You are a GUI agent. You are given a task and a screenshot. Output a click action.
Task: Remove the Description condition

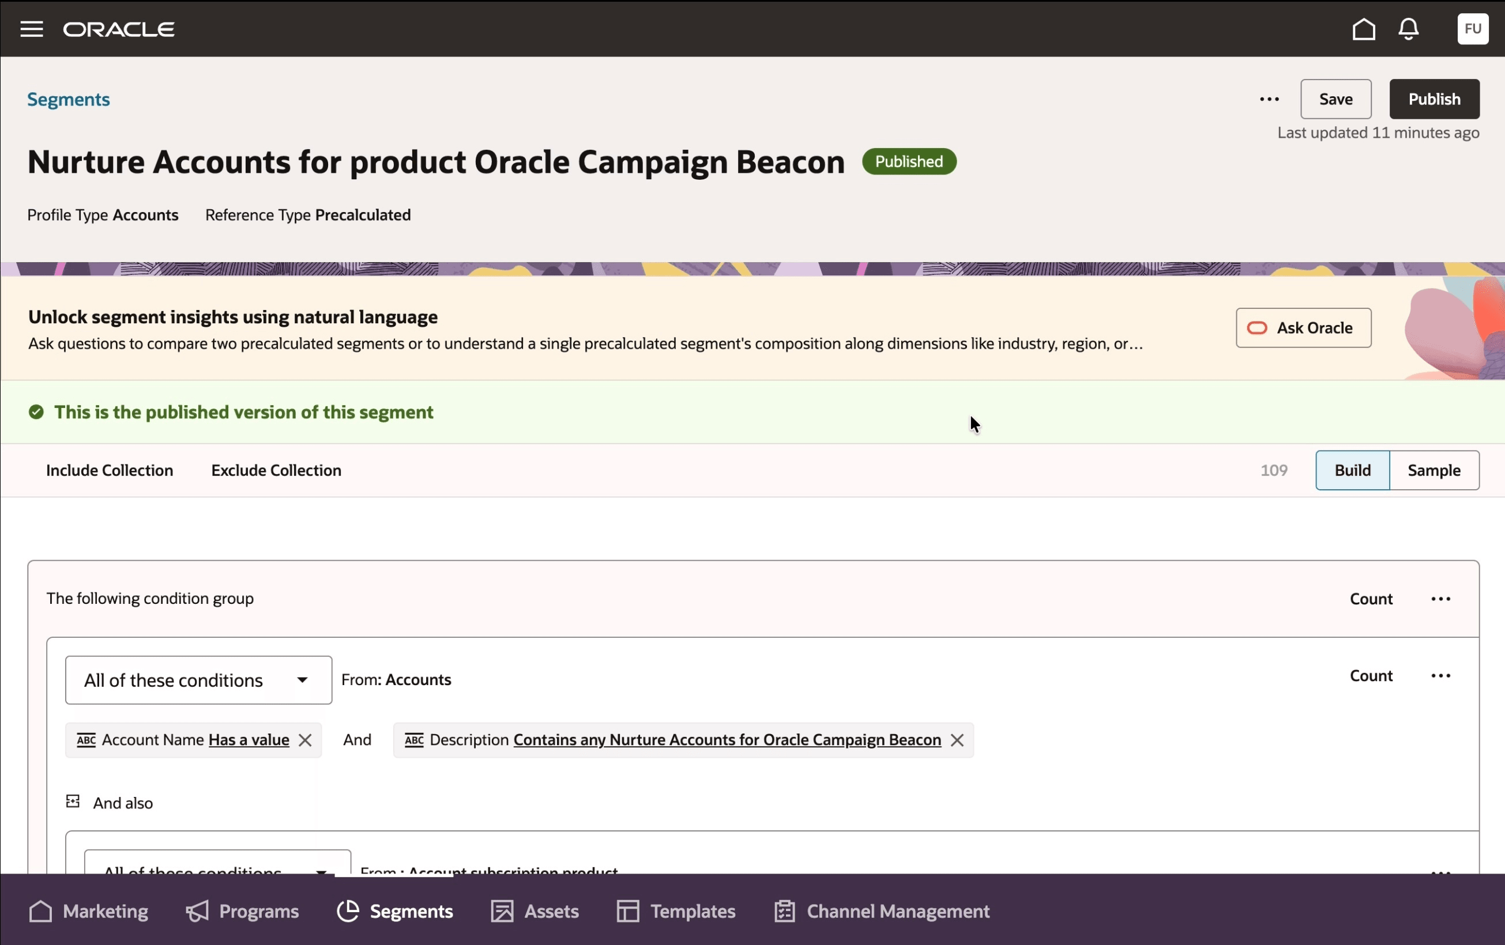point(957,740)
